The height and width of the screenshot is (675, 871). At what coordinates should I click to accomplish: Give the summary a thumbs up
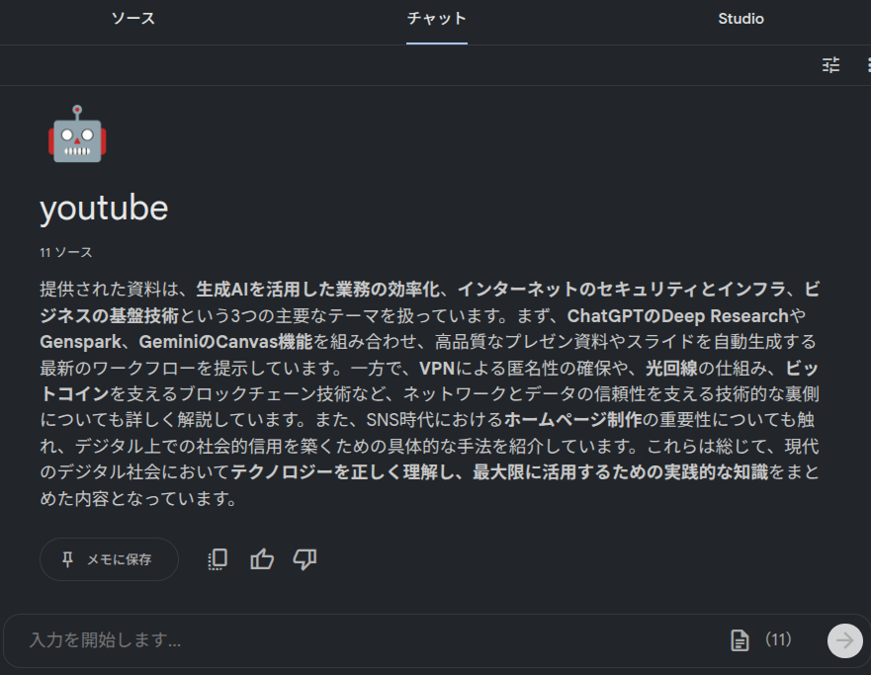(261, 559)
